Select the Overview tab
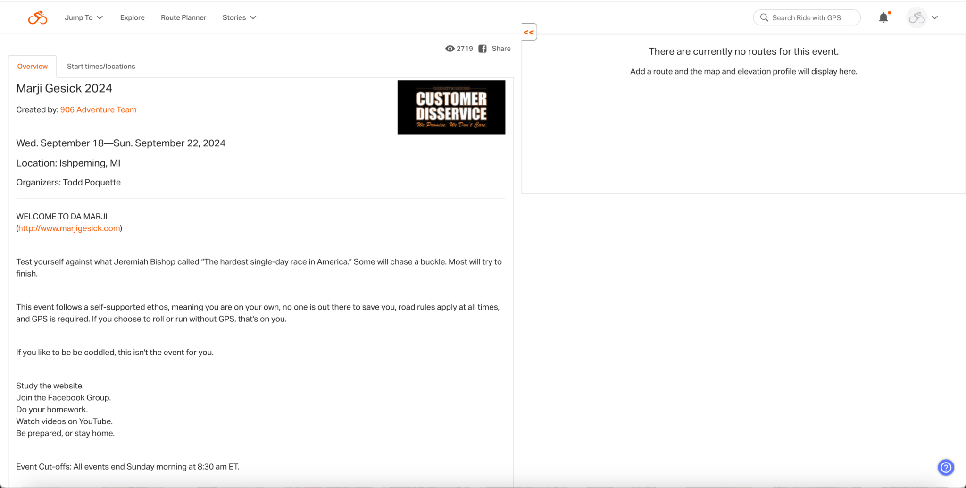This screenshot has height=488, width=966. pyautogui.click(x=33, y=67)
